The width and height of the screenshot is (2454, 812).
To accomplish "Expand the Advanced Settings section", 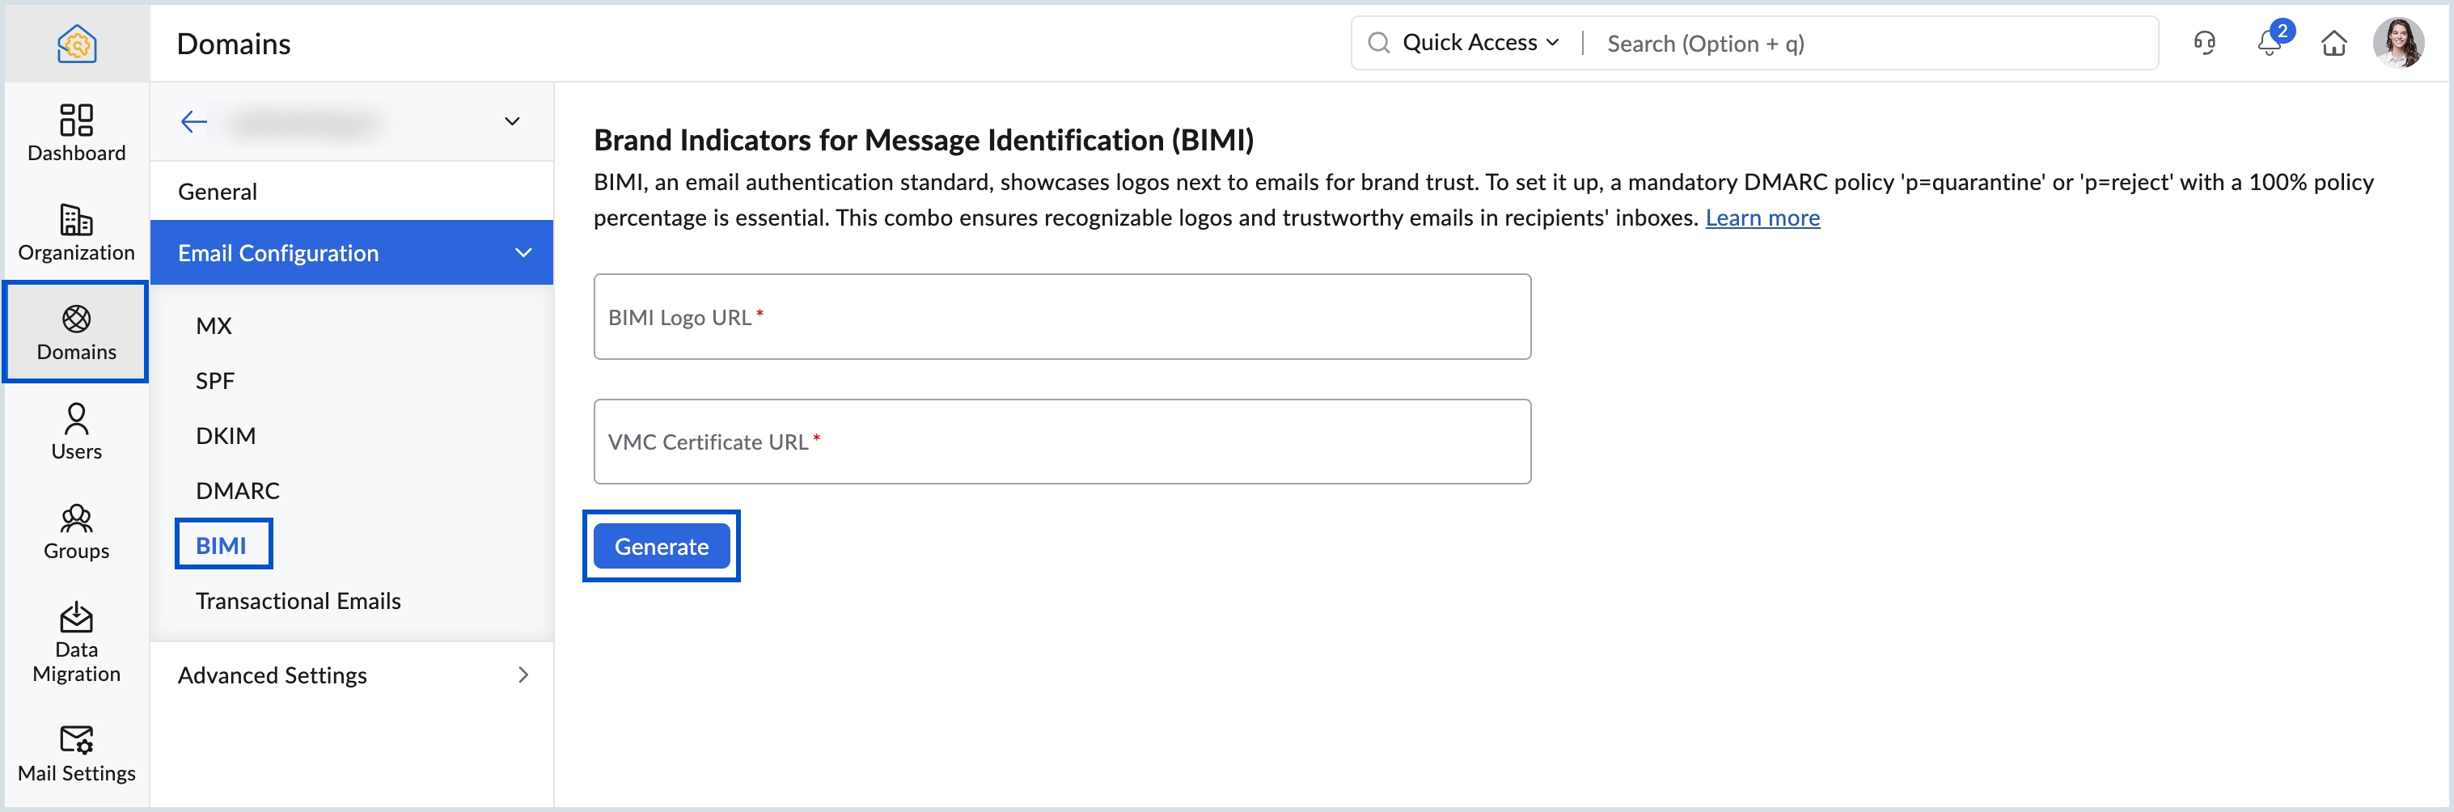I will (352, 675).
